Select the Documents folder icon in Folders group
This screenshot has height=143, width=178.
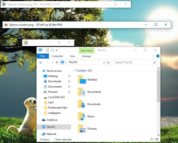(82, 92)
